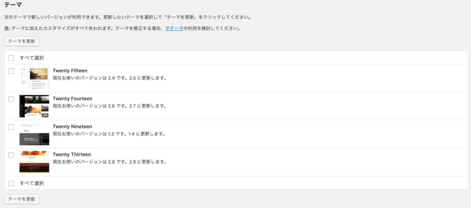Tick the checkbox for Twenty Fourteen
The width and height of the screenshot is (471, 208).
click(11, 99)
